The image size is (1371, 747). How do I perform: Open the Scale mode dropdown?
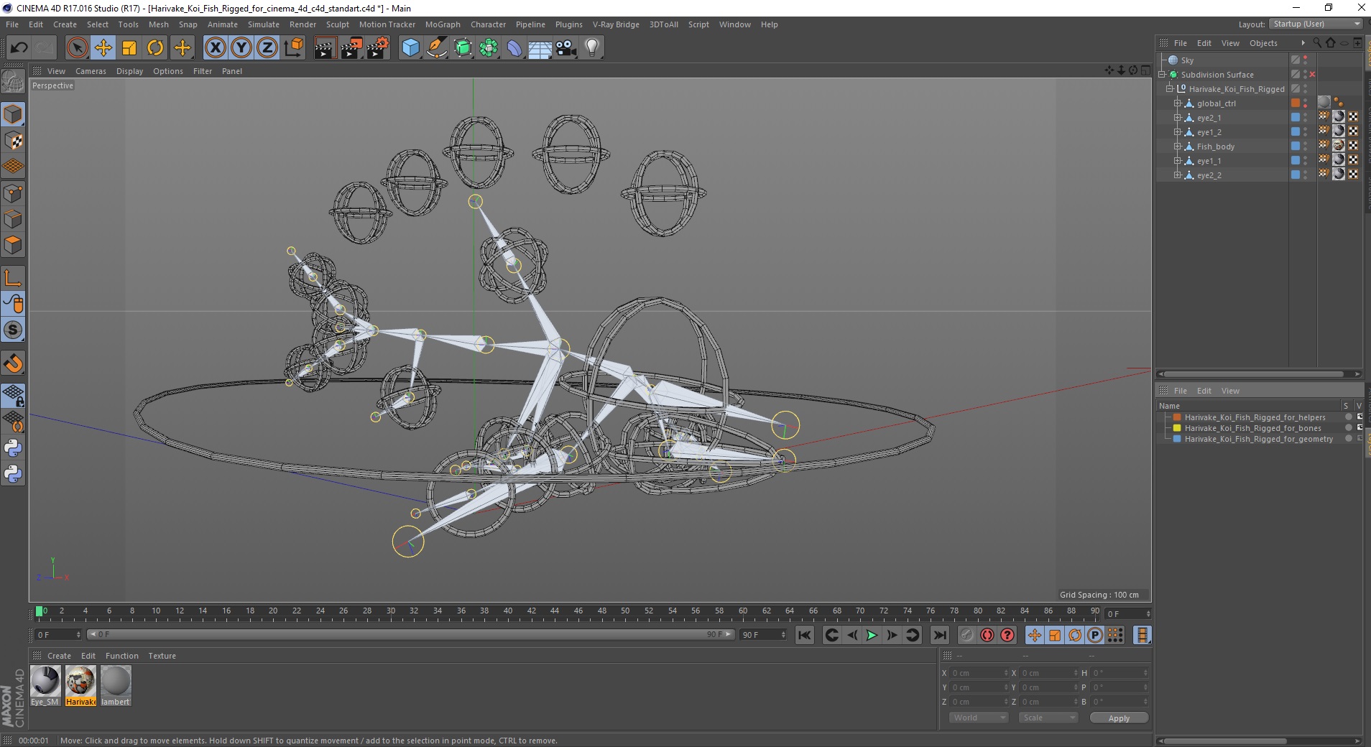click(x=1048, y=718)
